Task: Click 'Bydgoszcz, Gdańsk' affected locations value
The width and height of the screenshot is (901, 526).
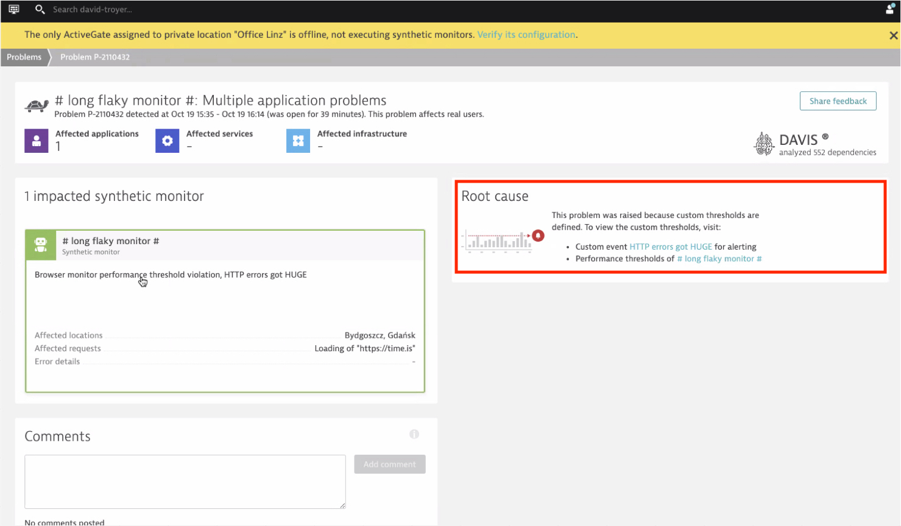Action: pos(380,335)
